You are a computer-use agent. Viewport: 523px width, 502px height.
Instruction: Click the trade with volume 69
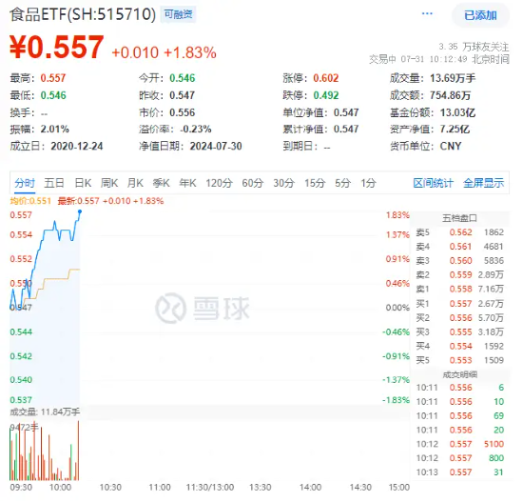coord(498,415)
